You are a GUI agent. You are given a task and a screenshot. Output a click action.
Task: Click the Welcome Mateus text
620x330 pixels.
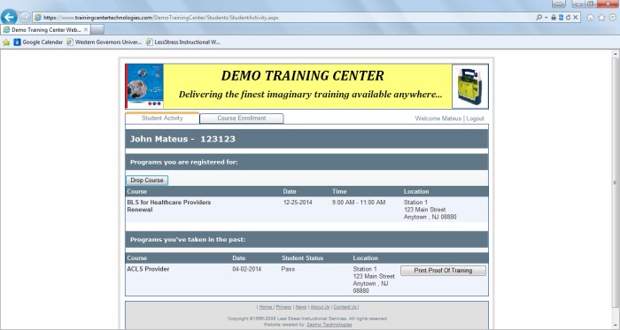(438, 119)
